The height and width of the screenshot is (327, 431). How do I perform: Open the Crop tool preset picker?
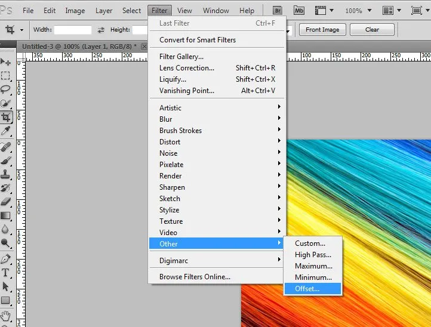pos(21,30)
